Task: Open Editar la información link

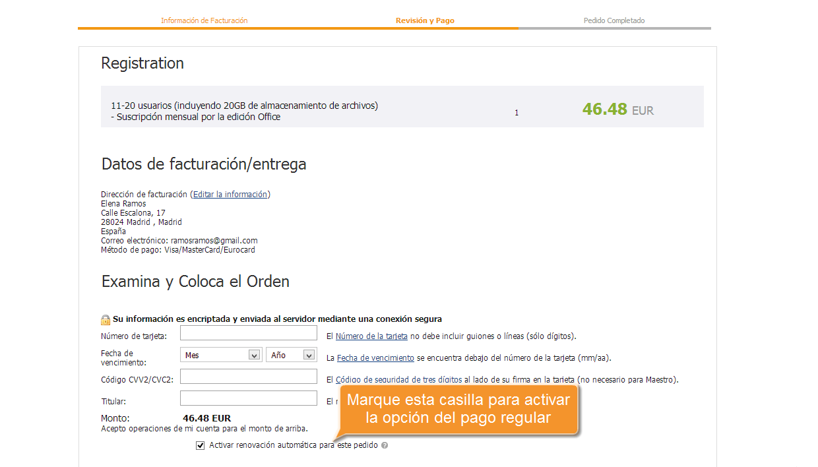Action: pyautogui.click(x=230, y=195)
